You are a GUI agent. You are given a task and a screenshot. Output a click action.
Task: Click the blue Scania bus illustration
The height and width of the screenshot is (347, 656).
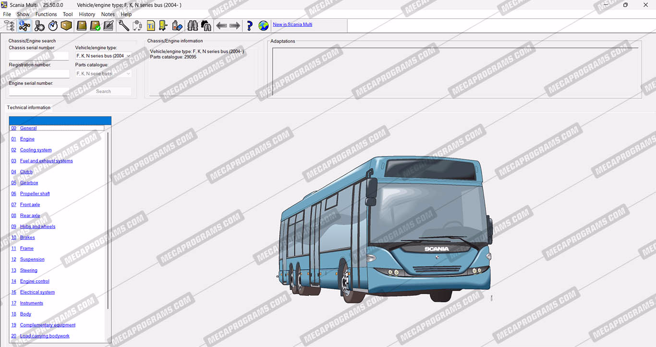[385, 229]
